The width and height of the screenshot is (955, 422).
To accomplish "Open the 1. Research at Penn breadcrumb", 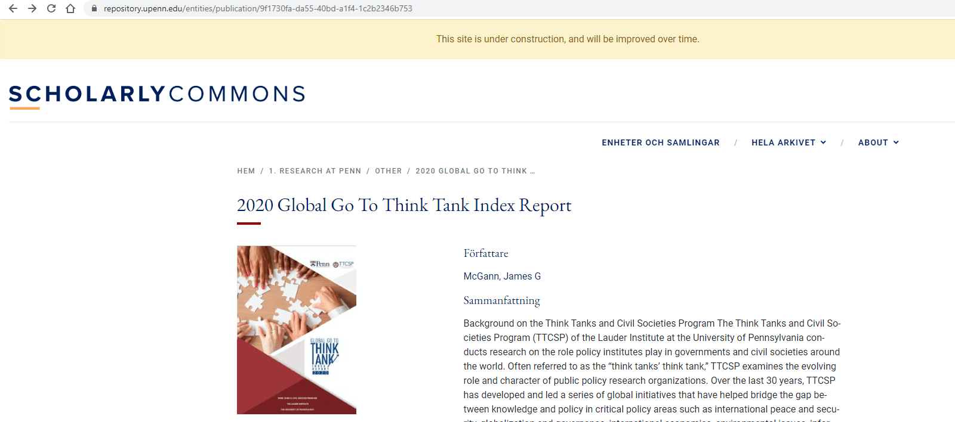I will click(315, 171).
